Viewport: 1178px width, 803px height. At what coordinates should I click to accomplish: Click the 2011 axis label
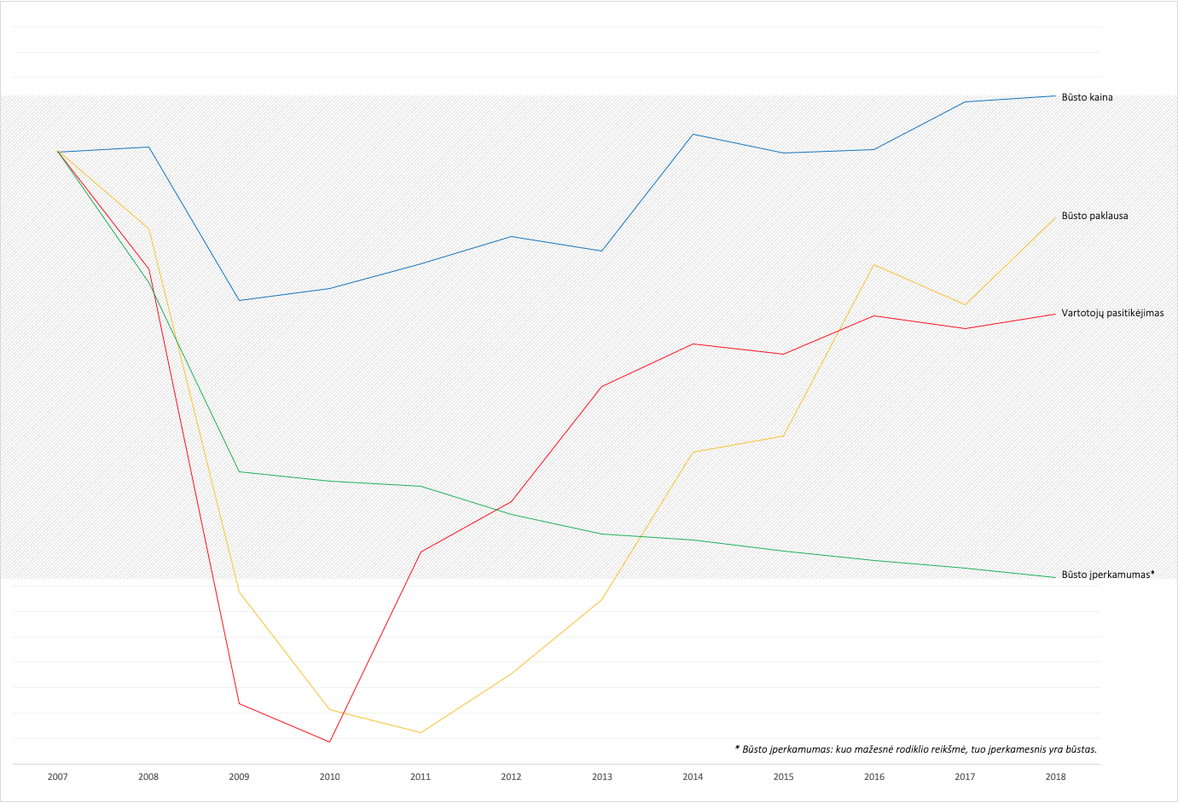coord(421,777)
